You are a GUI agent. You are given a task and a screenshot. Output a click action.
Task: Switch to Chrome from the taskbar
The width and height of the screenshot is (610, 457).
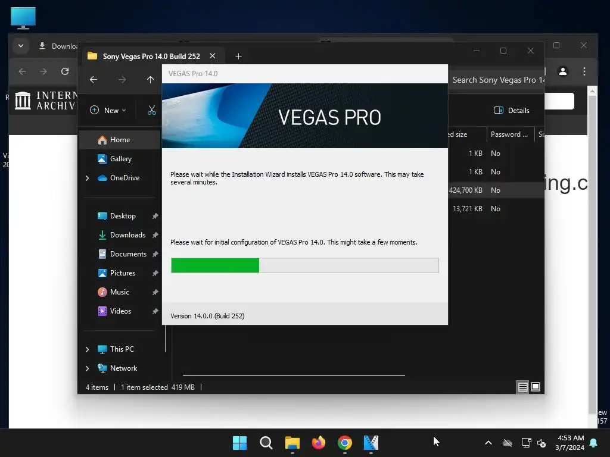pos(345,443)
